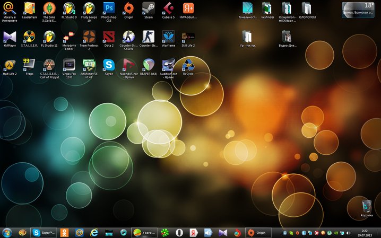
Task: Open the Корзина recycle bin
Action: tap(367, 209)
